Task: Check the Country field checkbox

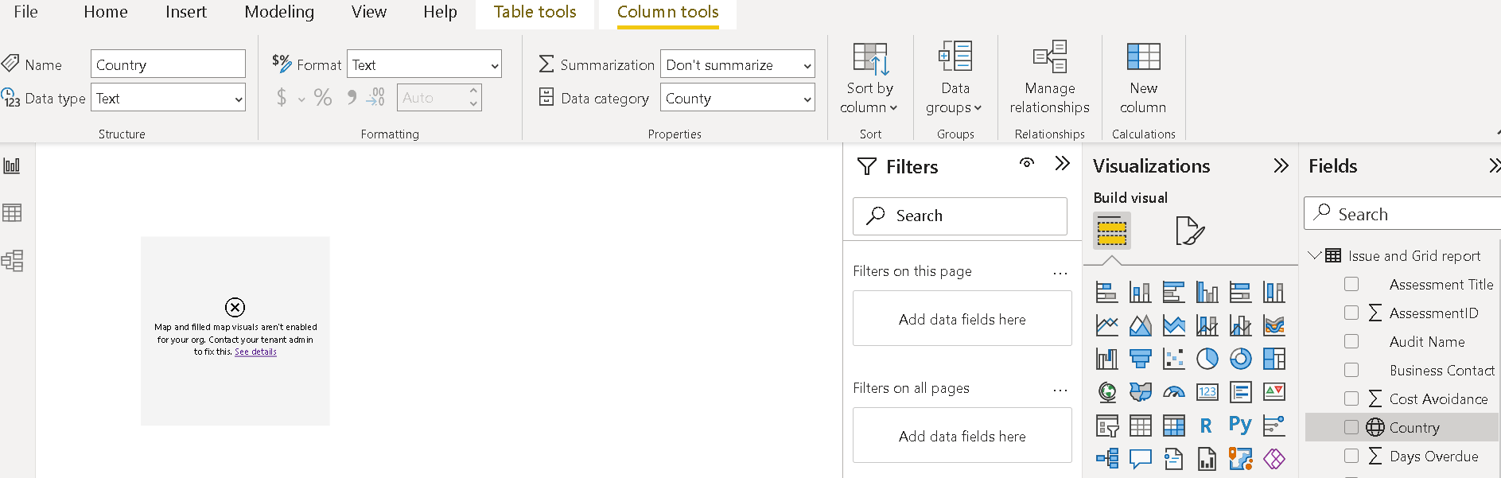Action: tap(1351, 427)
